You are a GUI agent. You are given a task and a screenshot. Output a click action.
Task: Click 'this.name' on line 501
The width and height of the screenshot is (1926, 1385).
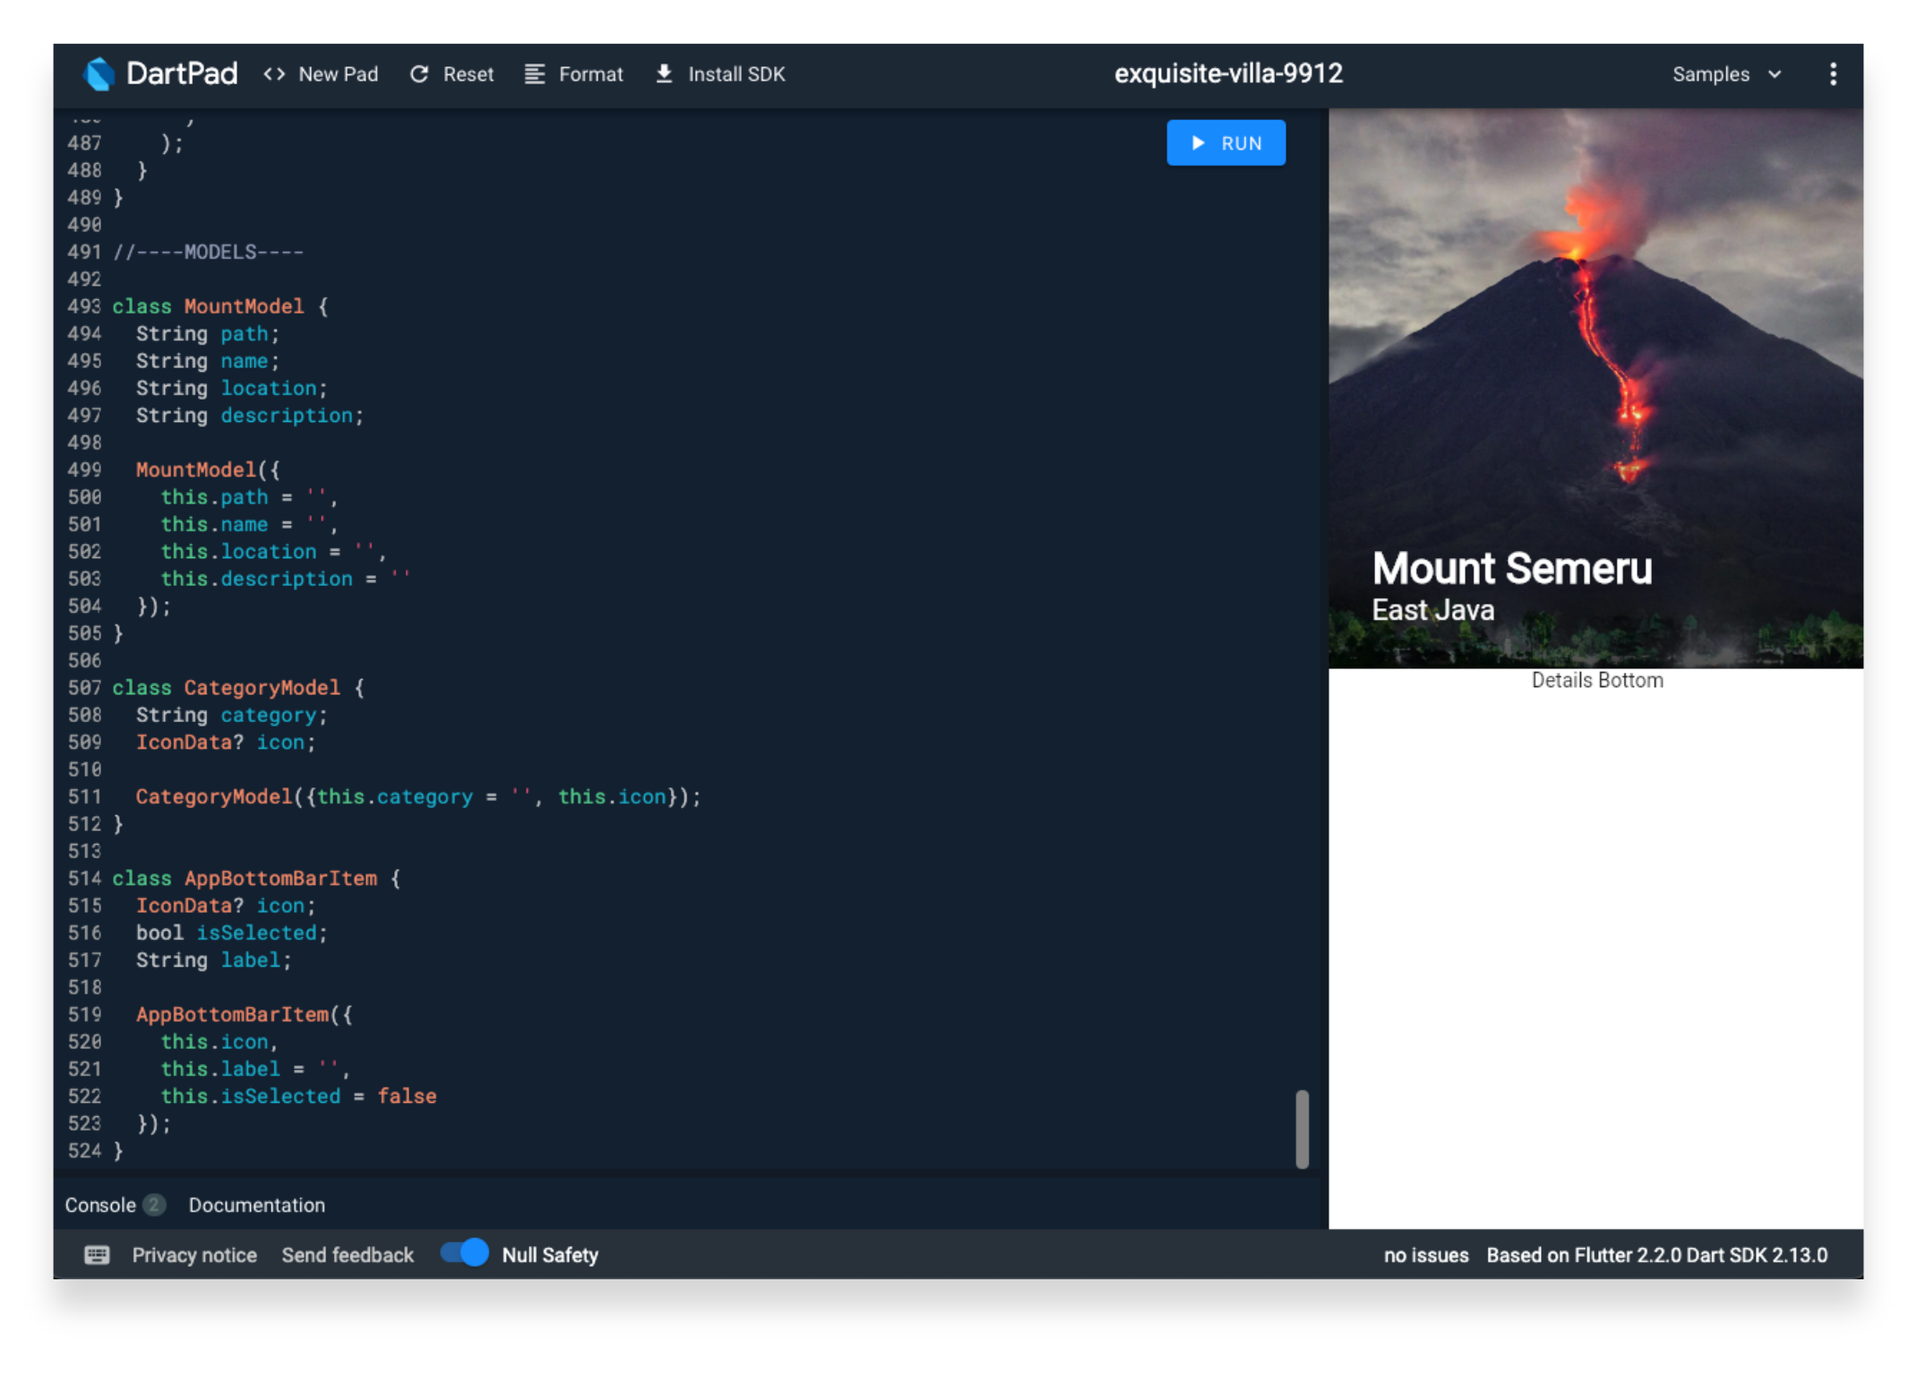click(214, 524)
